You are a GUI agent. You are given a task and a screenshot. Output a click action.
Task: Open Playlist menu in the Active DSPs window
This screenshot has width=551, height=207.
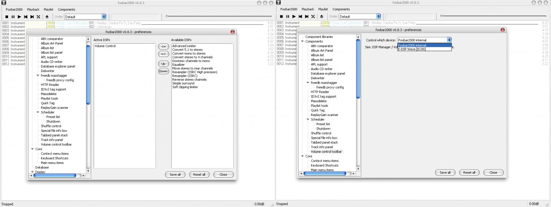[48, 10]
